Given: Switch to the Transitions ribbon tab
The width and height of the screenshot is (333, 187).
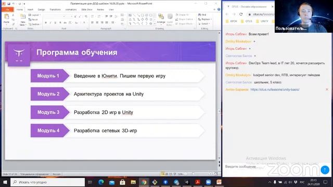Looking at the screenshot, I should (x=55, y=9).
